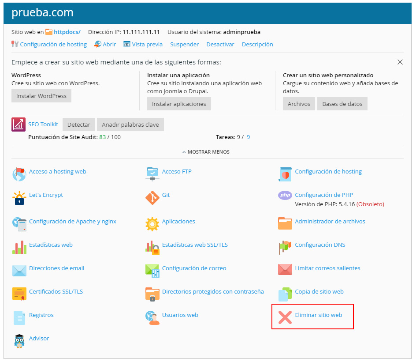Click the SEO Toolkit icon
The height and width of the screenshot is (362, 416).
[19, 125]
